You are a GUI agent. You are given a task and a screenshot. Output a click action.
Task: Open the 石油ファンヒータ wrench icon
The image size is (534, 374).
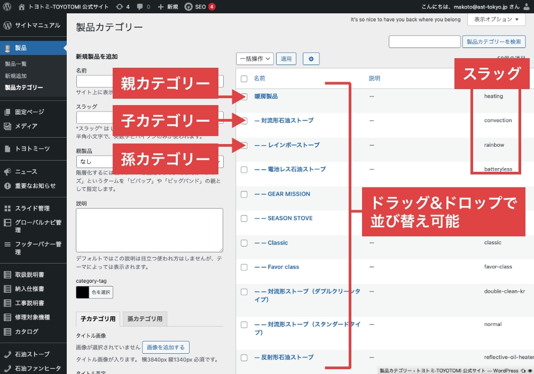click(7, 369)
